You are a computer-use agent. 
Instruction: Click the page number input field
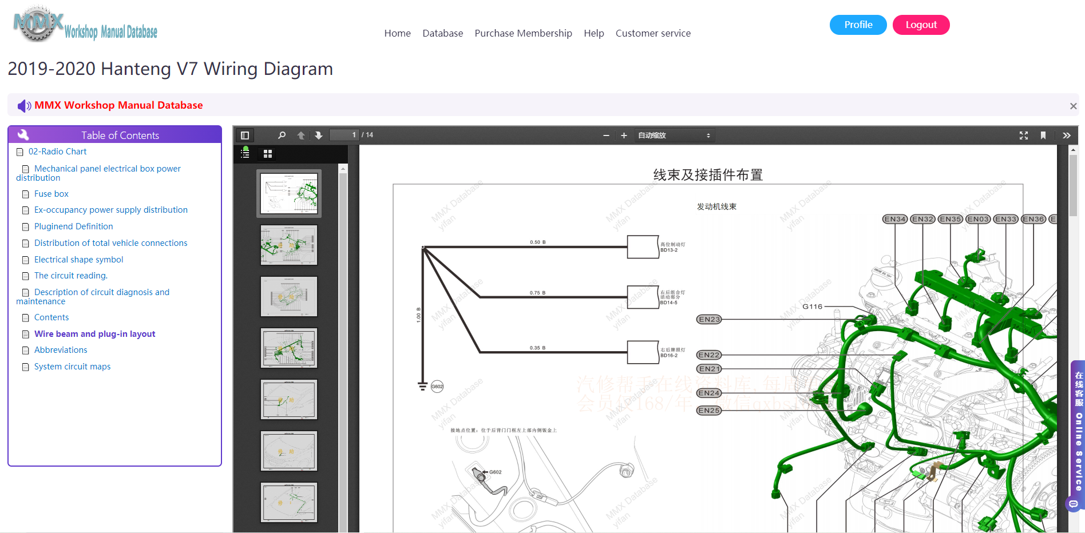(x=344, y=135)
